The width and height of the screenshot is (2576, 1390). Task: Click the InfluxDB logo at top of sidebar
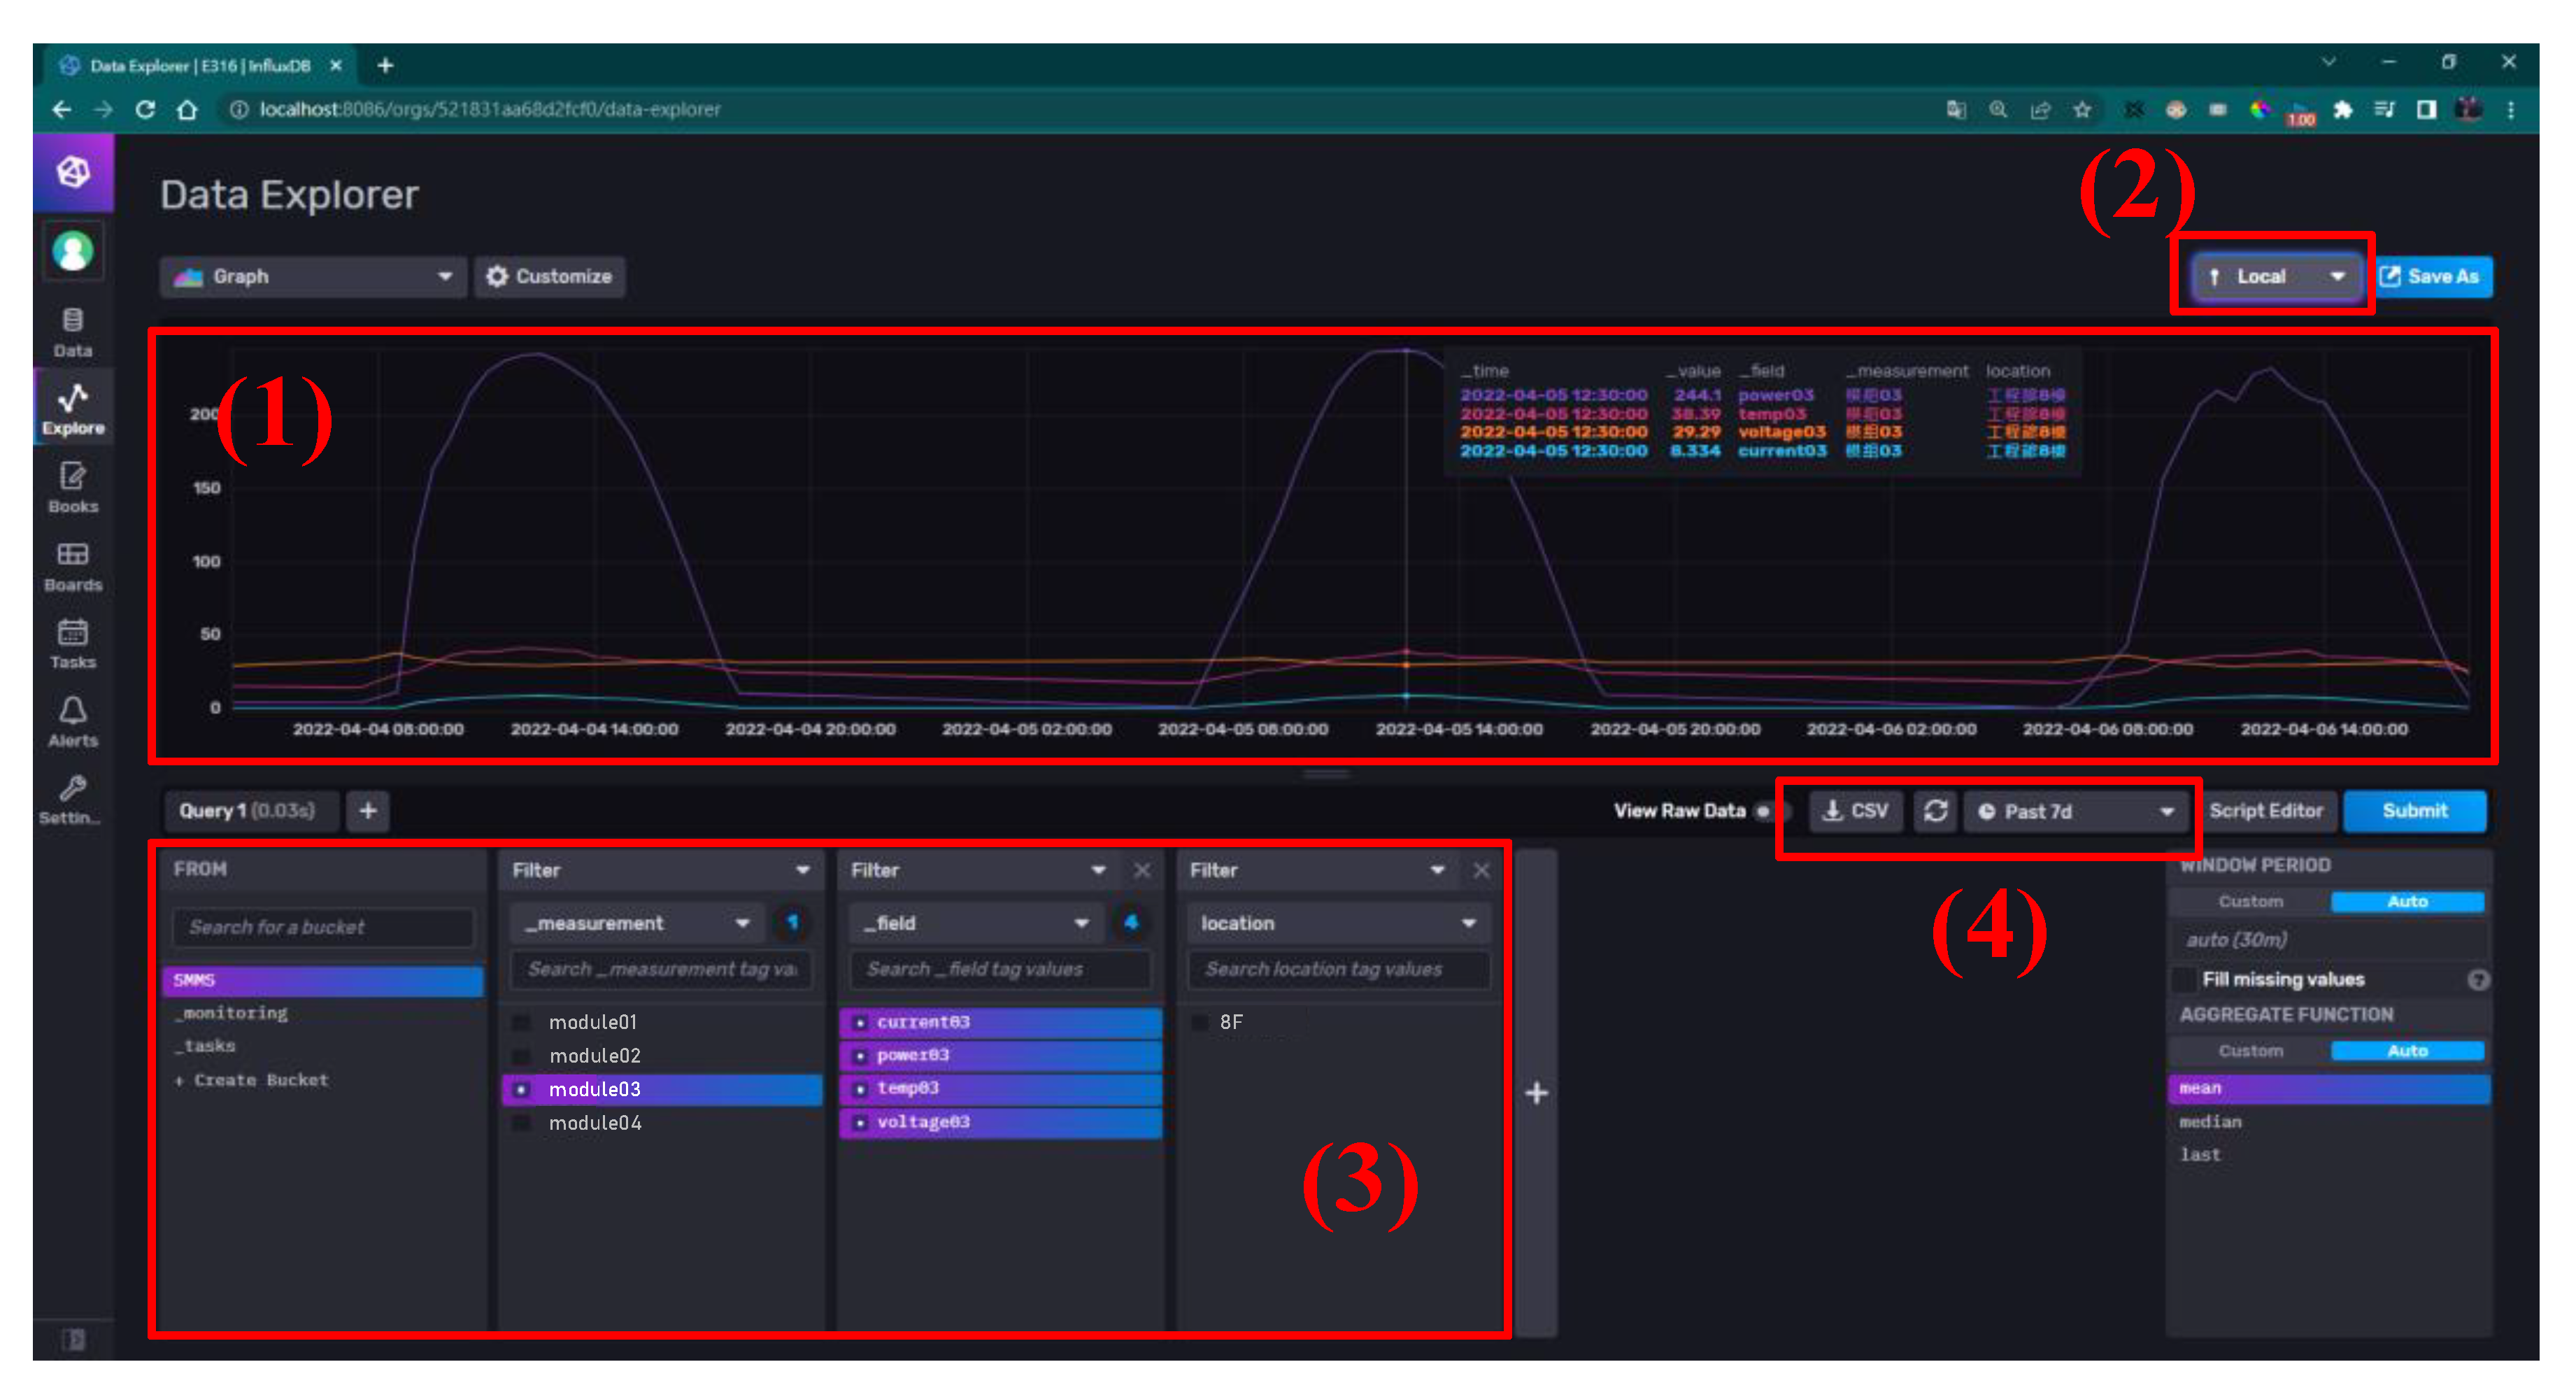tap(72, 172)
